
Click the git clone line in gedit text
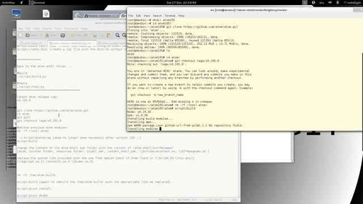tap(53, 110)
